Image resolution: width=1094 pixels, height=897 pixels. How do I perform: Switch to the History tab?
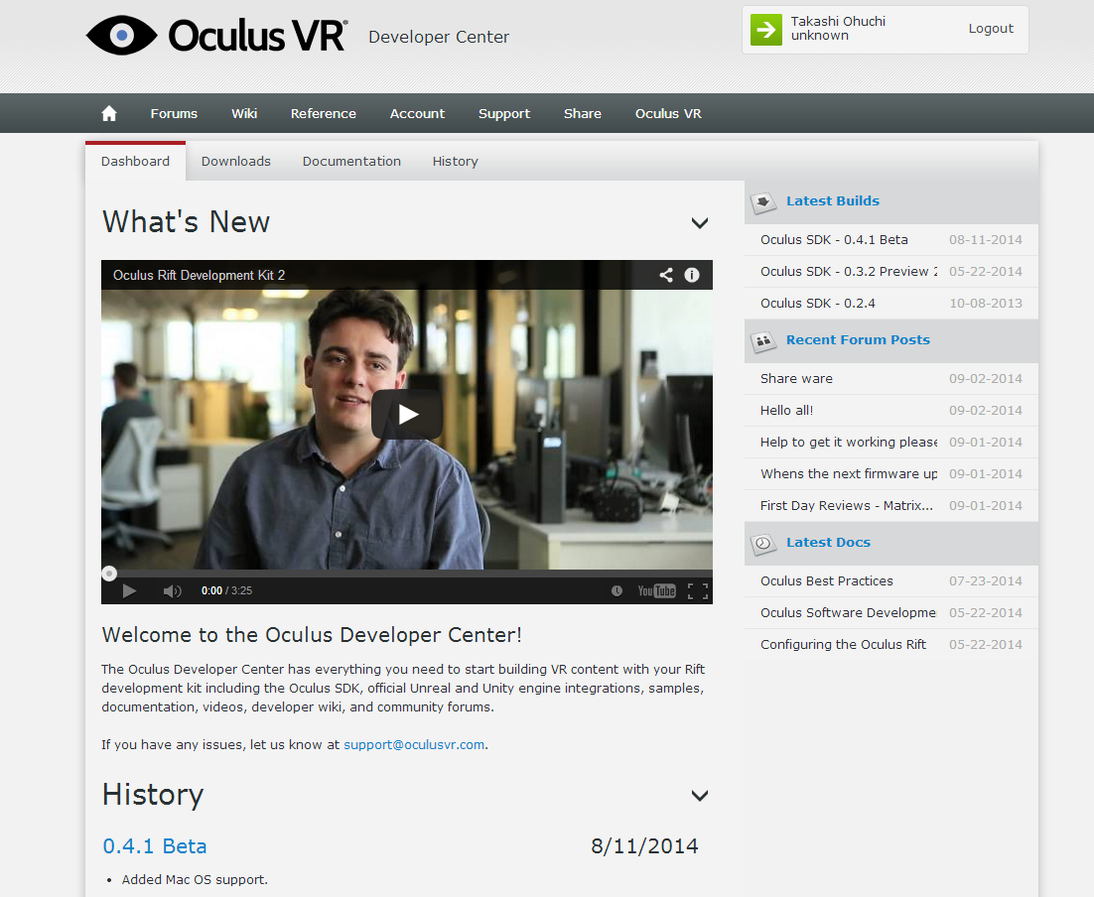455,161
